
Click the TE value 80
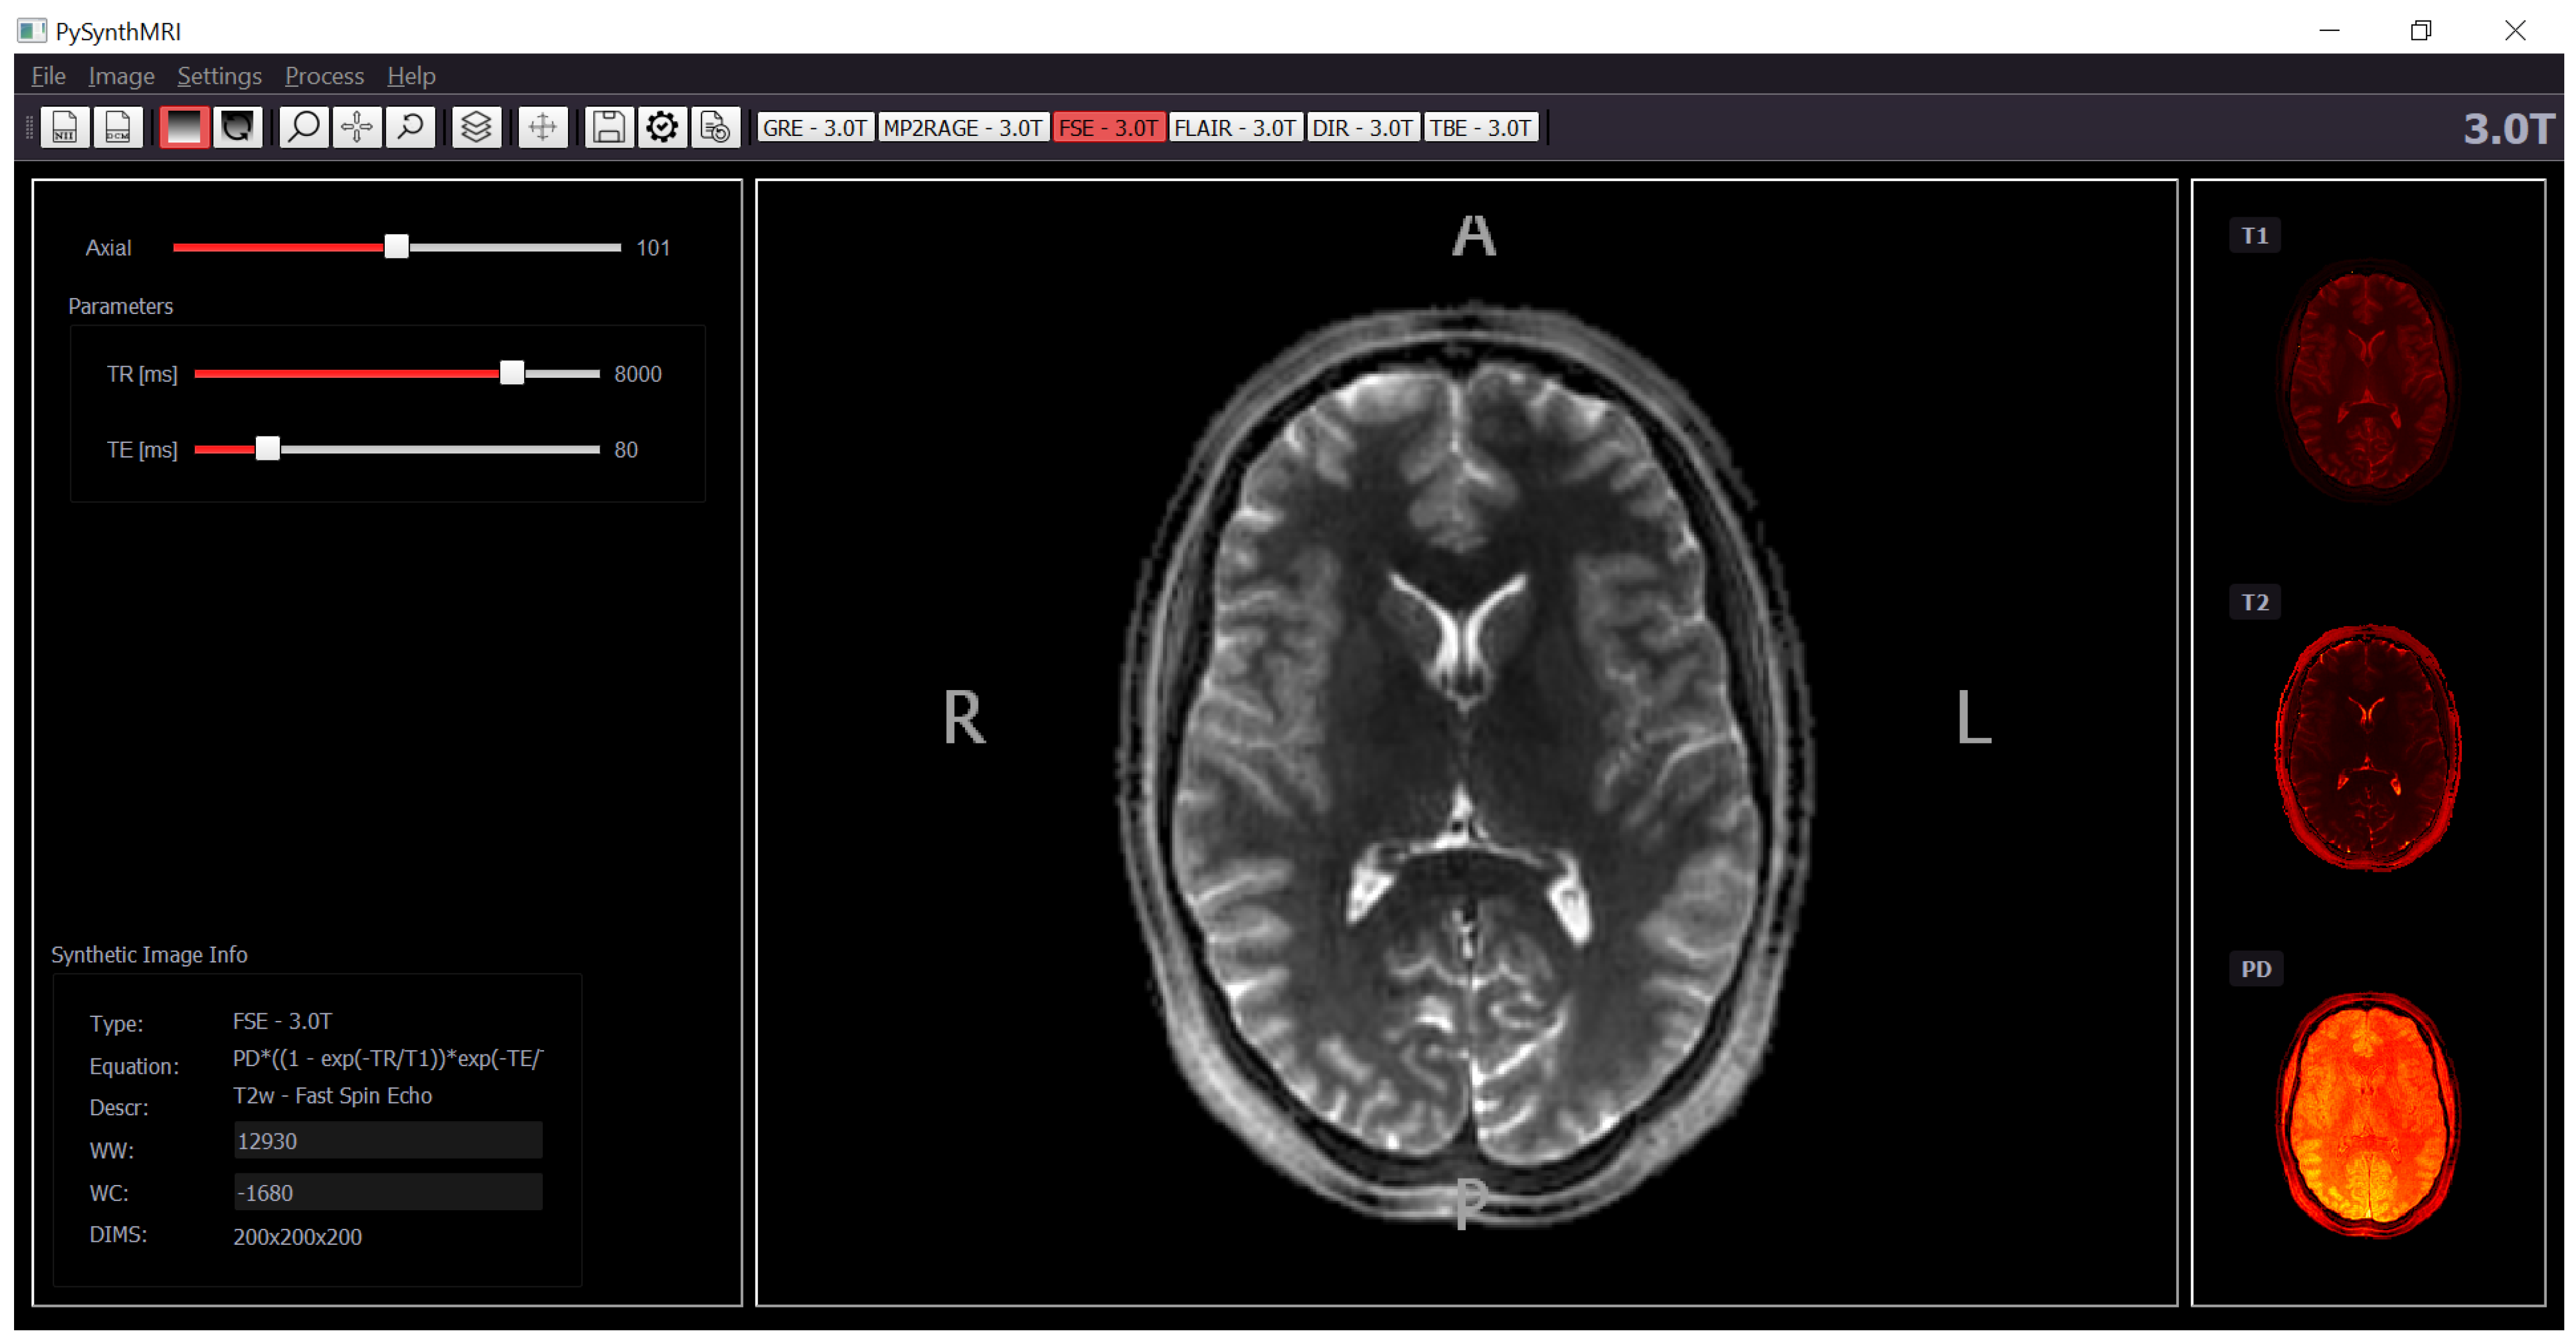click(626, 450)
